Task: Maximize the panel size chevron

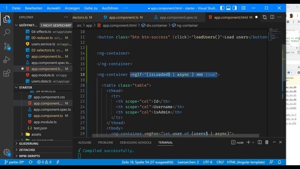Action: point(274,142)
